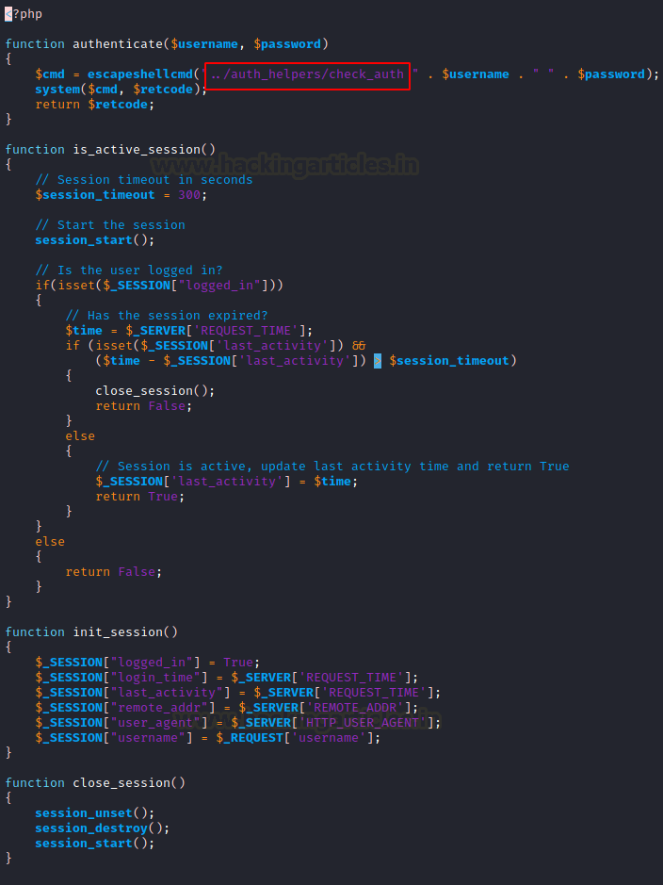Click the highlighted ../auth_helpers/check_auth path
This screenshot has width=663, height=885.
307,74
